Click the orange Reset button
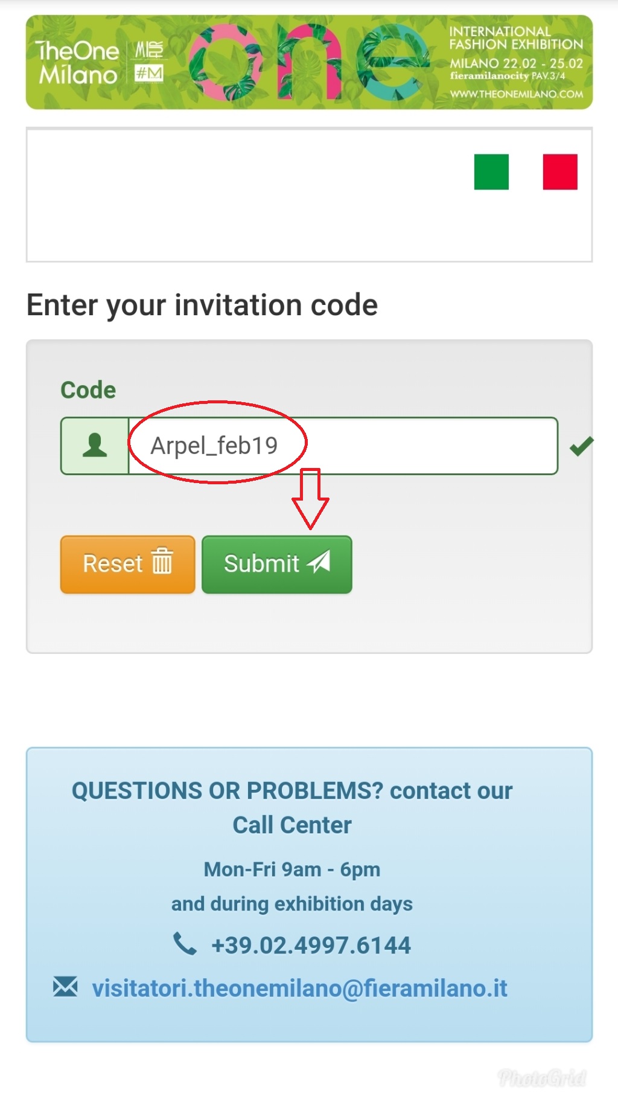The height and width of the screenshot is (1105, 618). click(x=128, y=565)
